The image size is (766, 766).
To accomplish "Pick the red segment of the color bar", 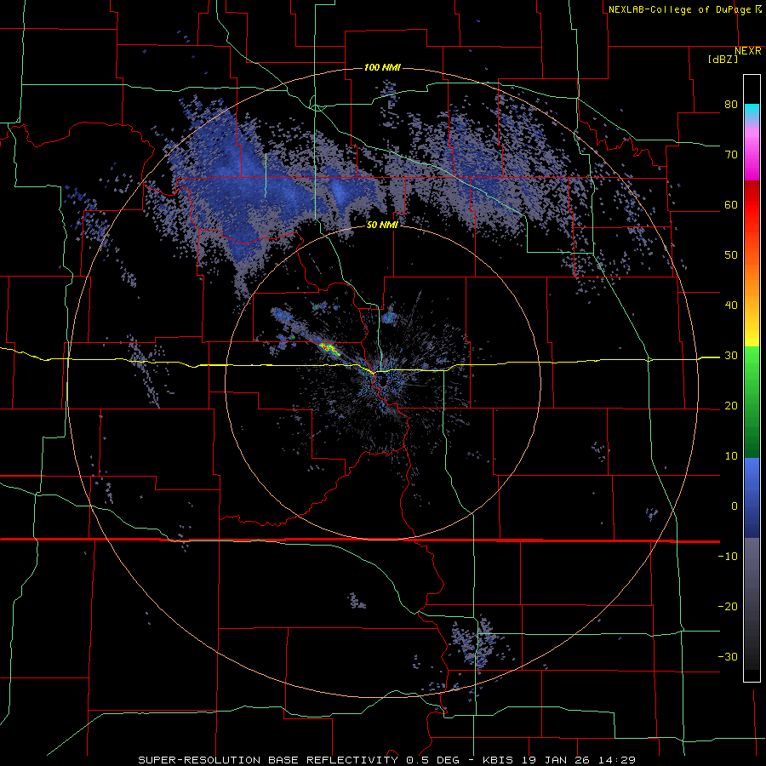I will pos(752,205).
